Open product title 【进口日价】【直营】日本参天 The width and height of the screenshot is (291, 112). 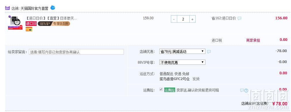pos(51,18)
